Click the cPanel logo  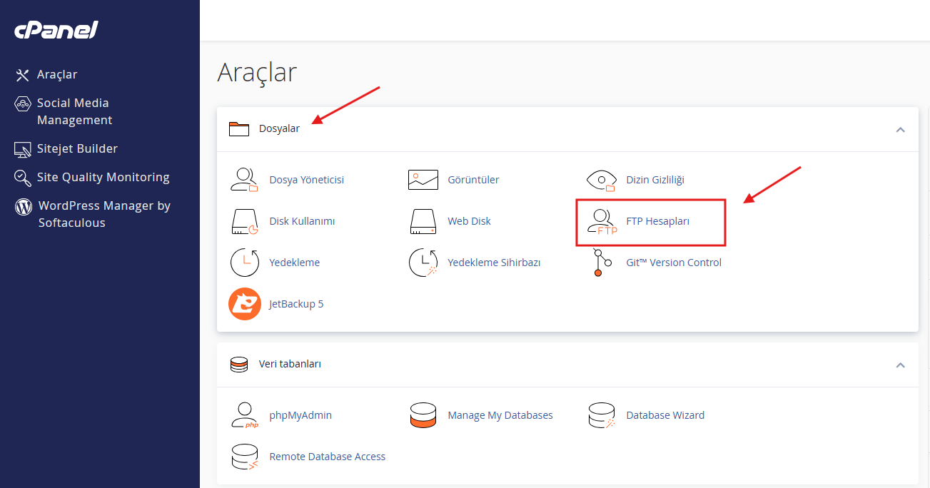pos(56,30)
